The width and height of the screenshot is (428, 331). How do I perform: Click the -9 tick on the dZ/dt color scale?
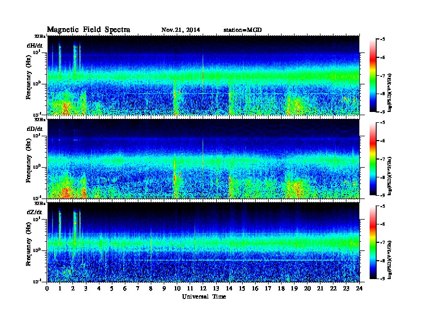click(x=383, y=279)
